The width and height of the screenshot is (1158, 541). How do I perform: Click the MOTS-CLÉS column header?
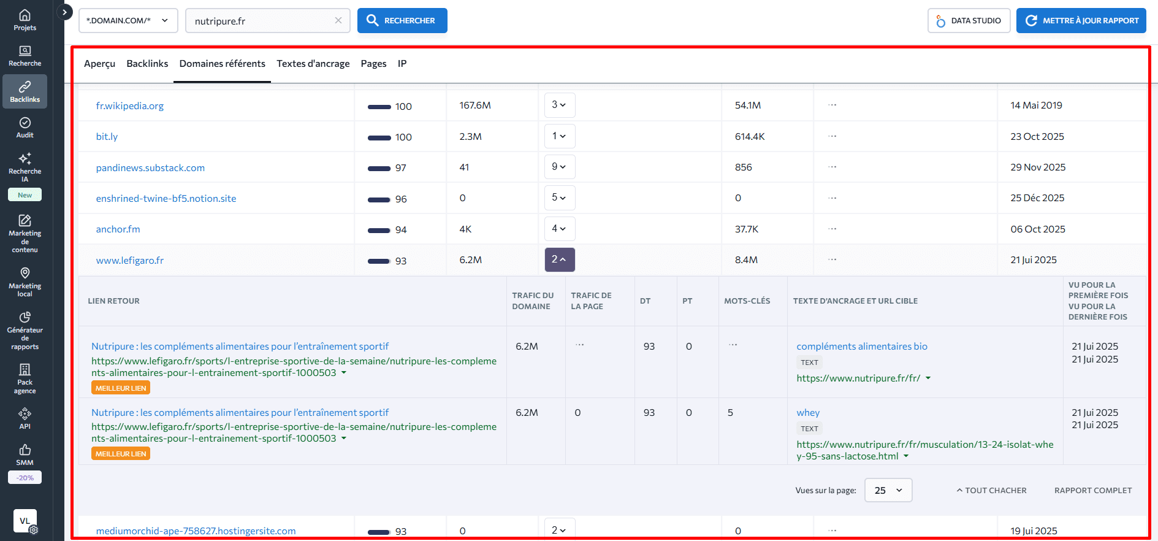coord(747,301)
